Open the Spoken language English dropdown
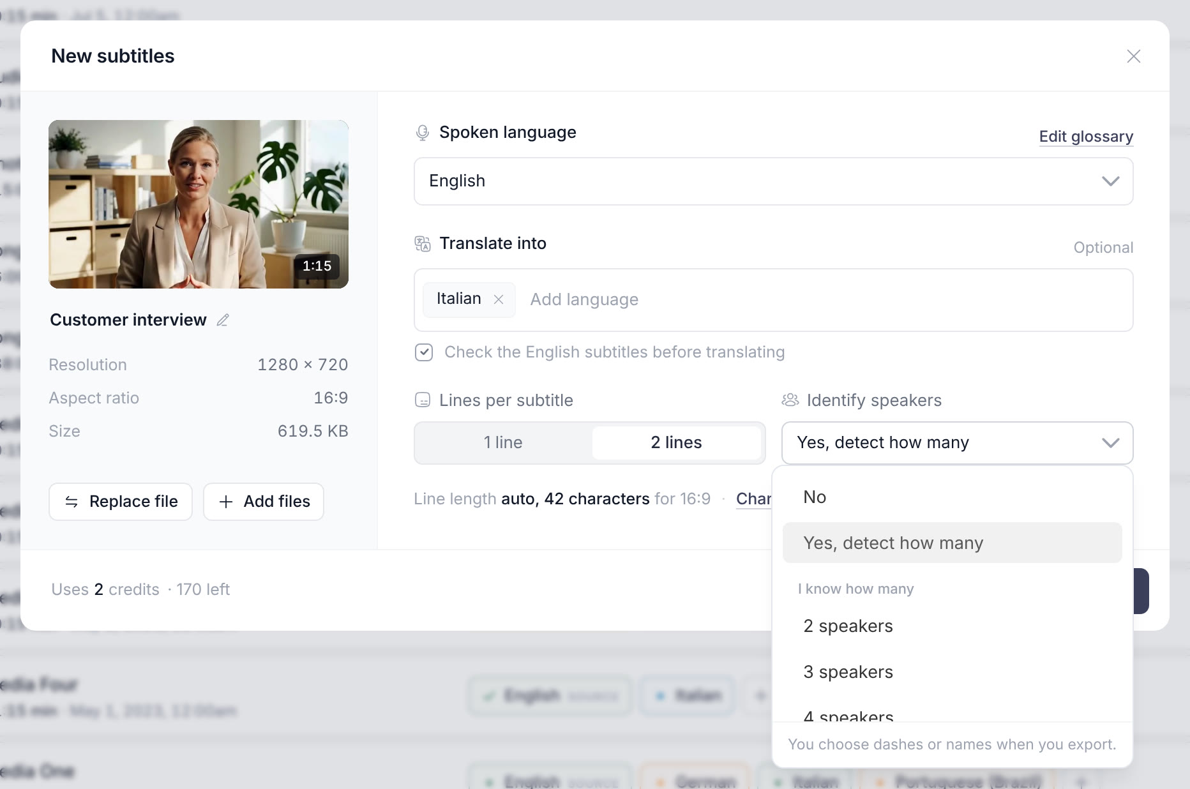 773,181
